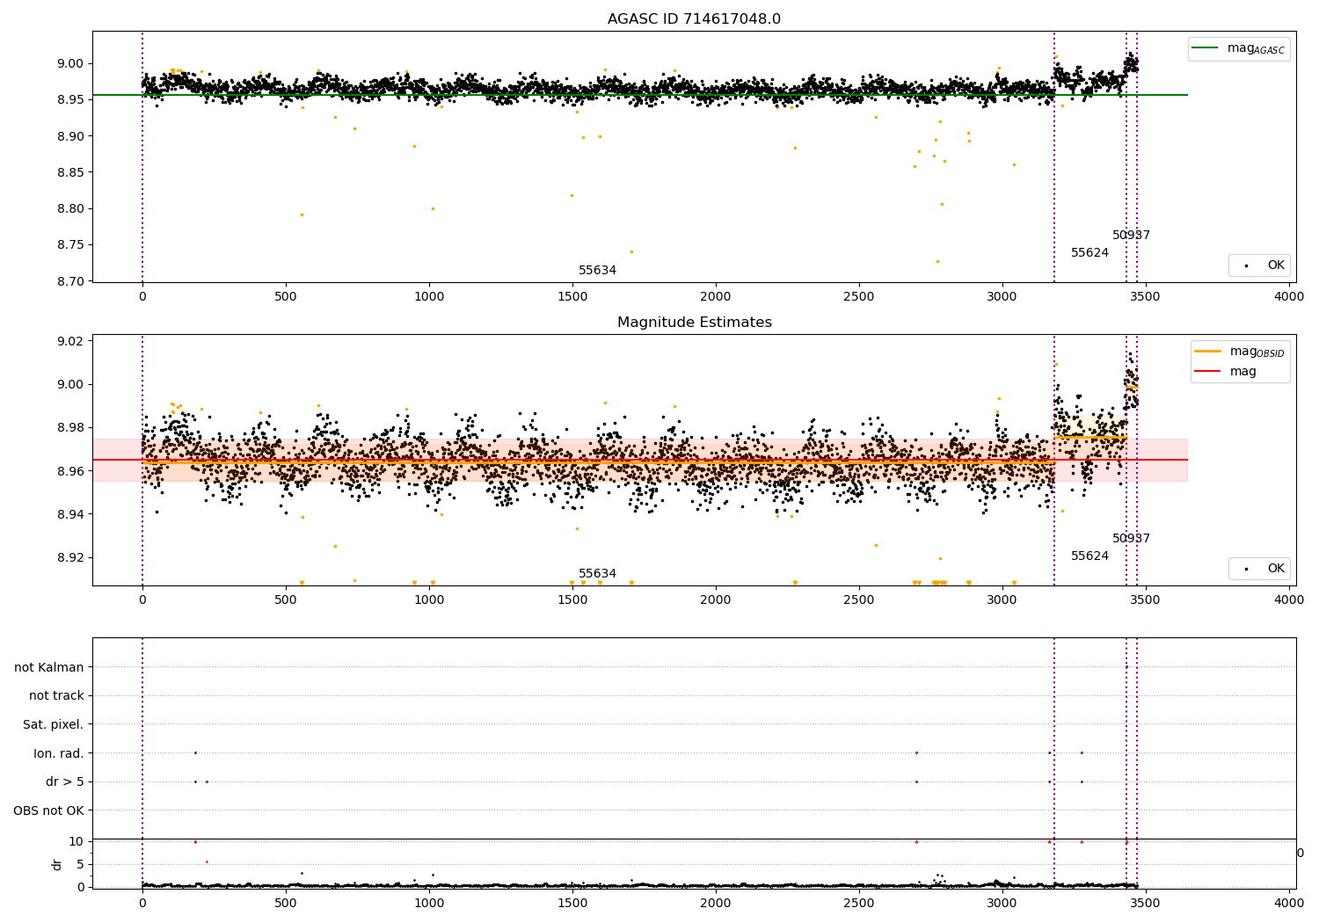Select the orange mag OBSID legend line
Image resolution: width=1319 pixels, height=923 pixels.
(1207, 352)
